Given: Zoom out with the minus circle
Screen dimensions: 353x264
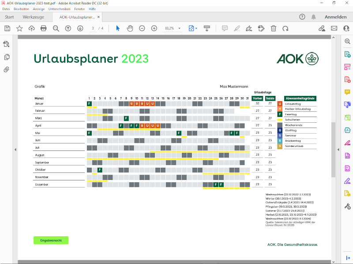Looking at the screenshot, I should click(x=142, y=28).
